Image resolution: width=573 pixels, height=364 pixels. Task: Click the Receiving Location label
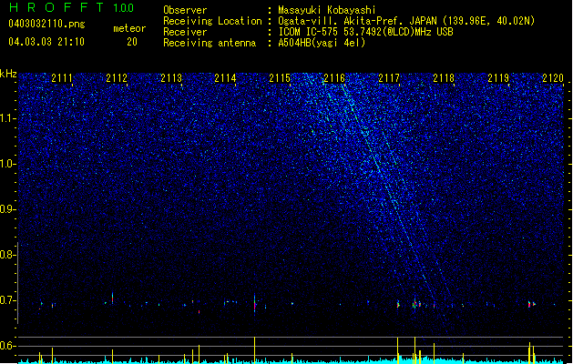point(212,21)
